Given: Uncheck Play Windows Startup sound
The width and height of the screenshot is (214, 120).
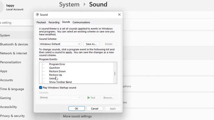Looking at the screenshot, I should [x=40, y=87].
